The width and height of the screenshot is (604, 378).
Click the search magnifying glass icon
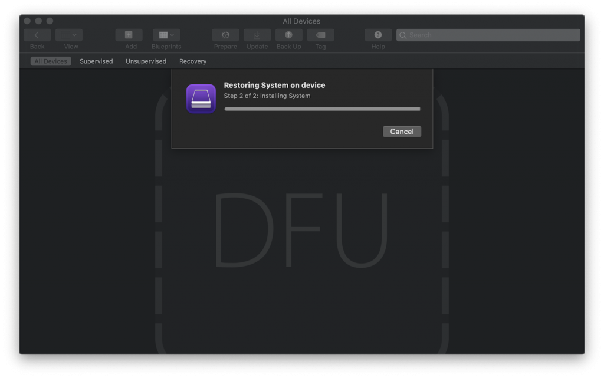click(x=403, y=35)
